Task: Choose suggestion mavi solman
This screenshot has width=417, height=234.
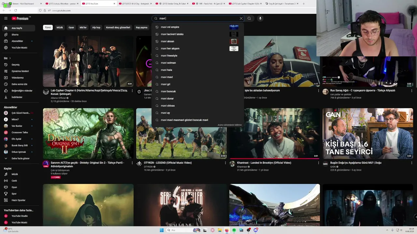Action: [x=197, y=63]
